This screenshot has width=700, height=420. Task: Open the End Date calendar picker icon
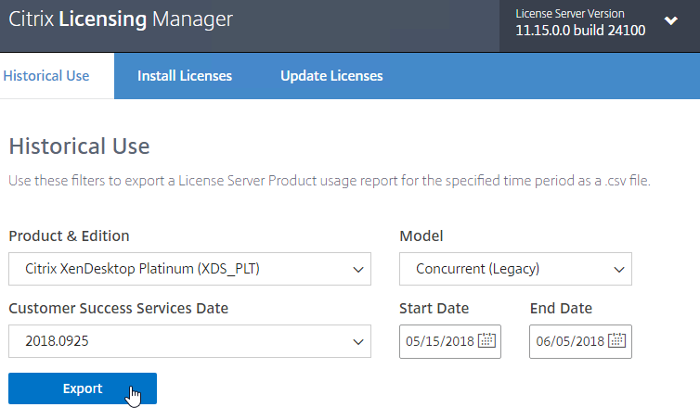[x=617, y=340]
